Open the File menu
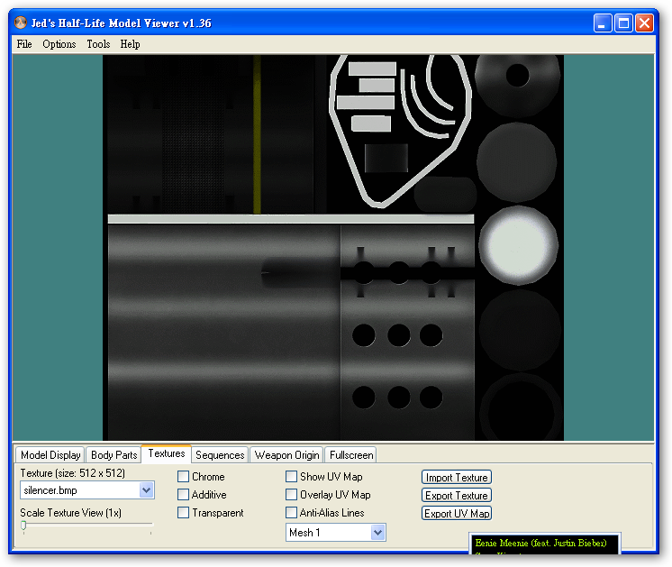Viewport: 672px width, 567px height. (x=24, y=44)
